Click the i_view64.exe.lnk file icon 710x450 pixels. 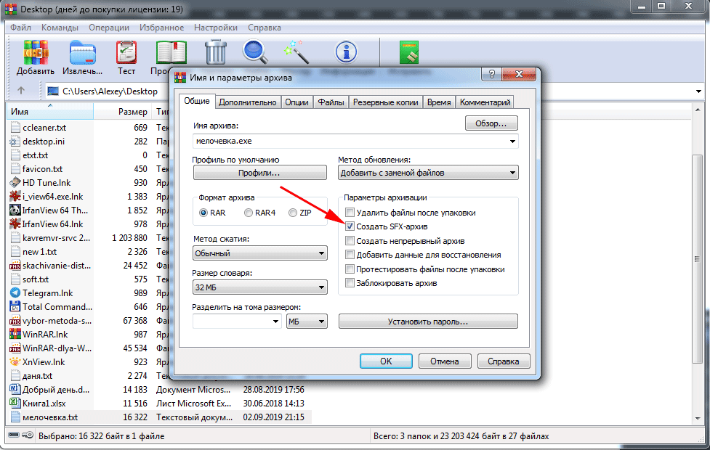tap(15, 196)
